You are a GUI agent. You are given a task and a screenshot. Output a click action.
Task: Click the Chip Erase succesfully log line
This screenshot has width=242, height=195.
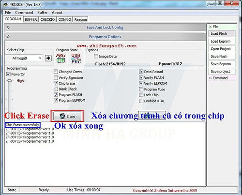pos(22,125)
